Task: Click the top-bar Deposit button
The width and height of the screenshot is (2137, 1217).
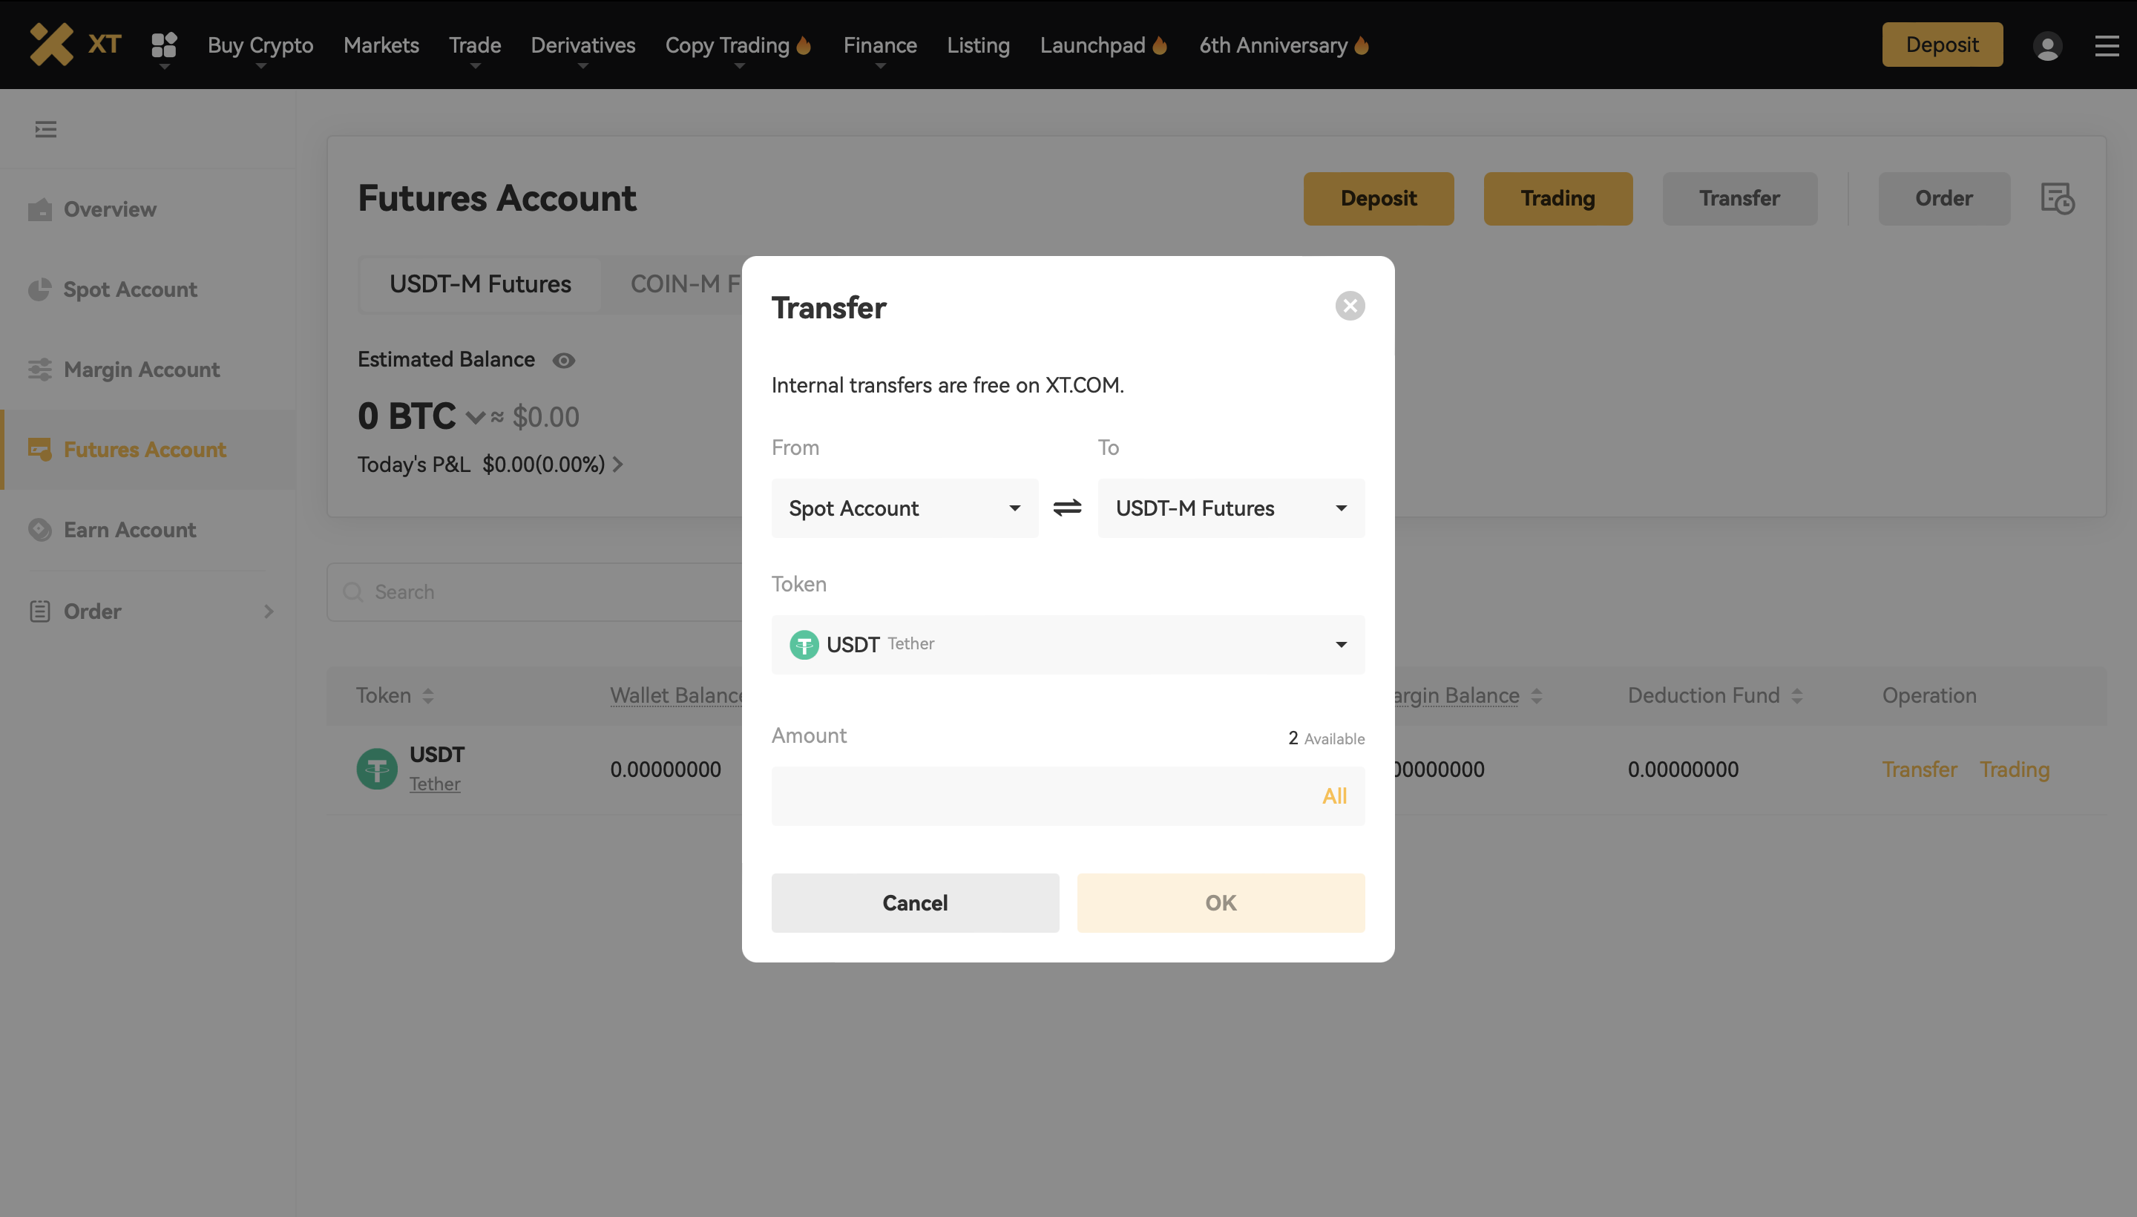Action: tap(1941, 45)
